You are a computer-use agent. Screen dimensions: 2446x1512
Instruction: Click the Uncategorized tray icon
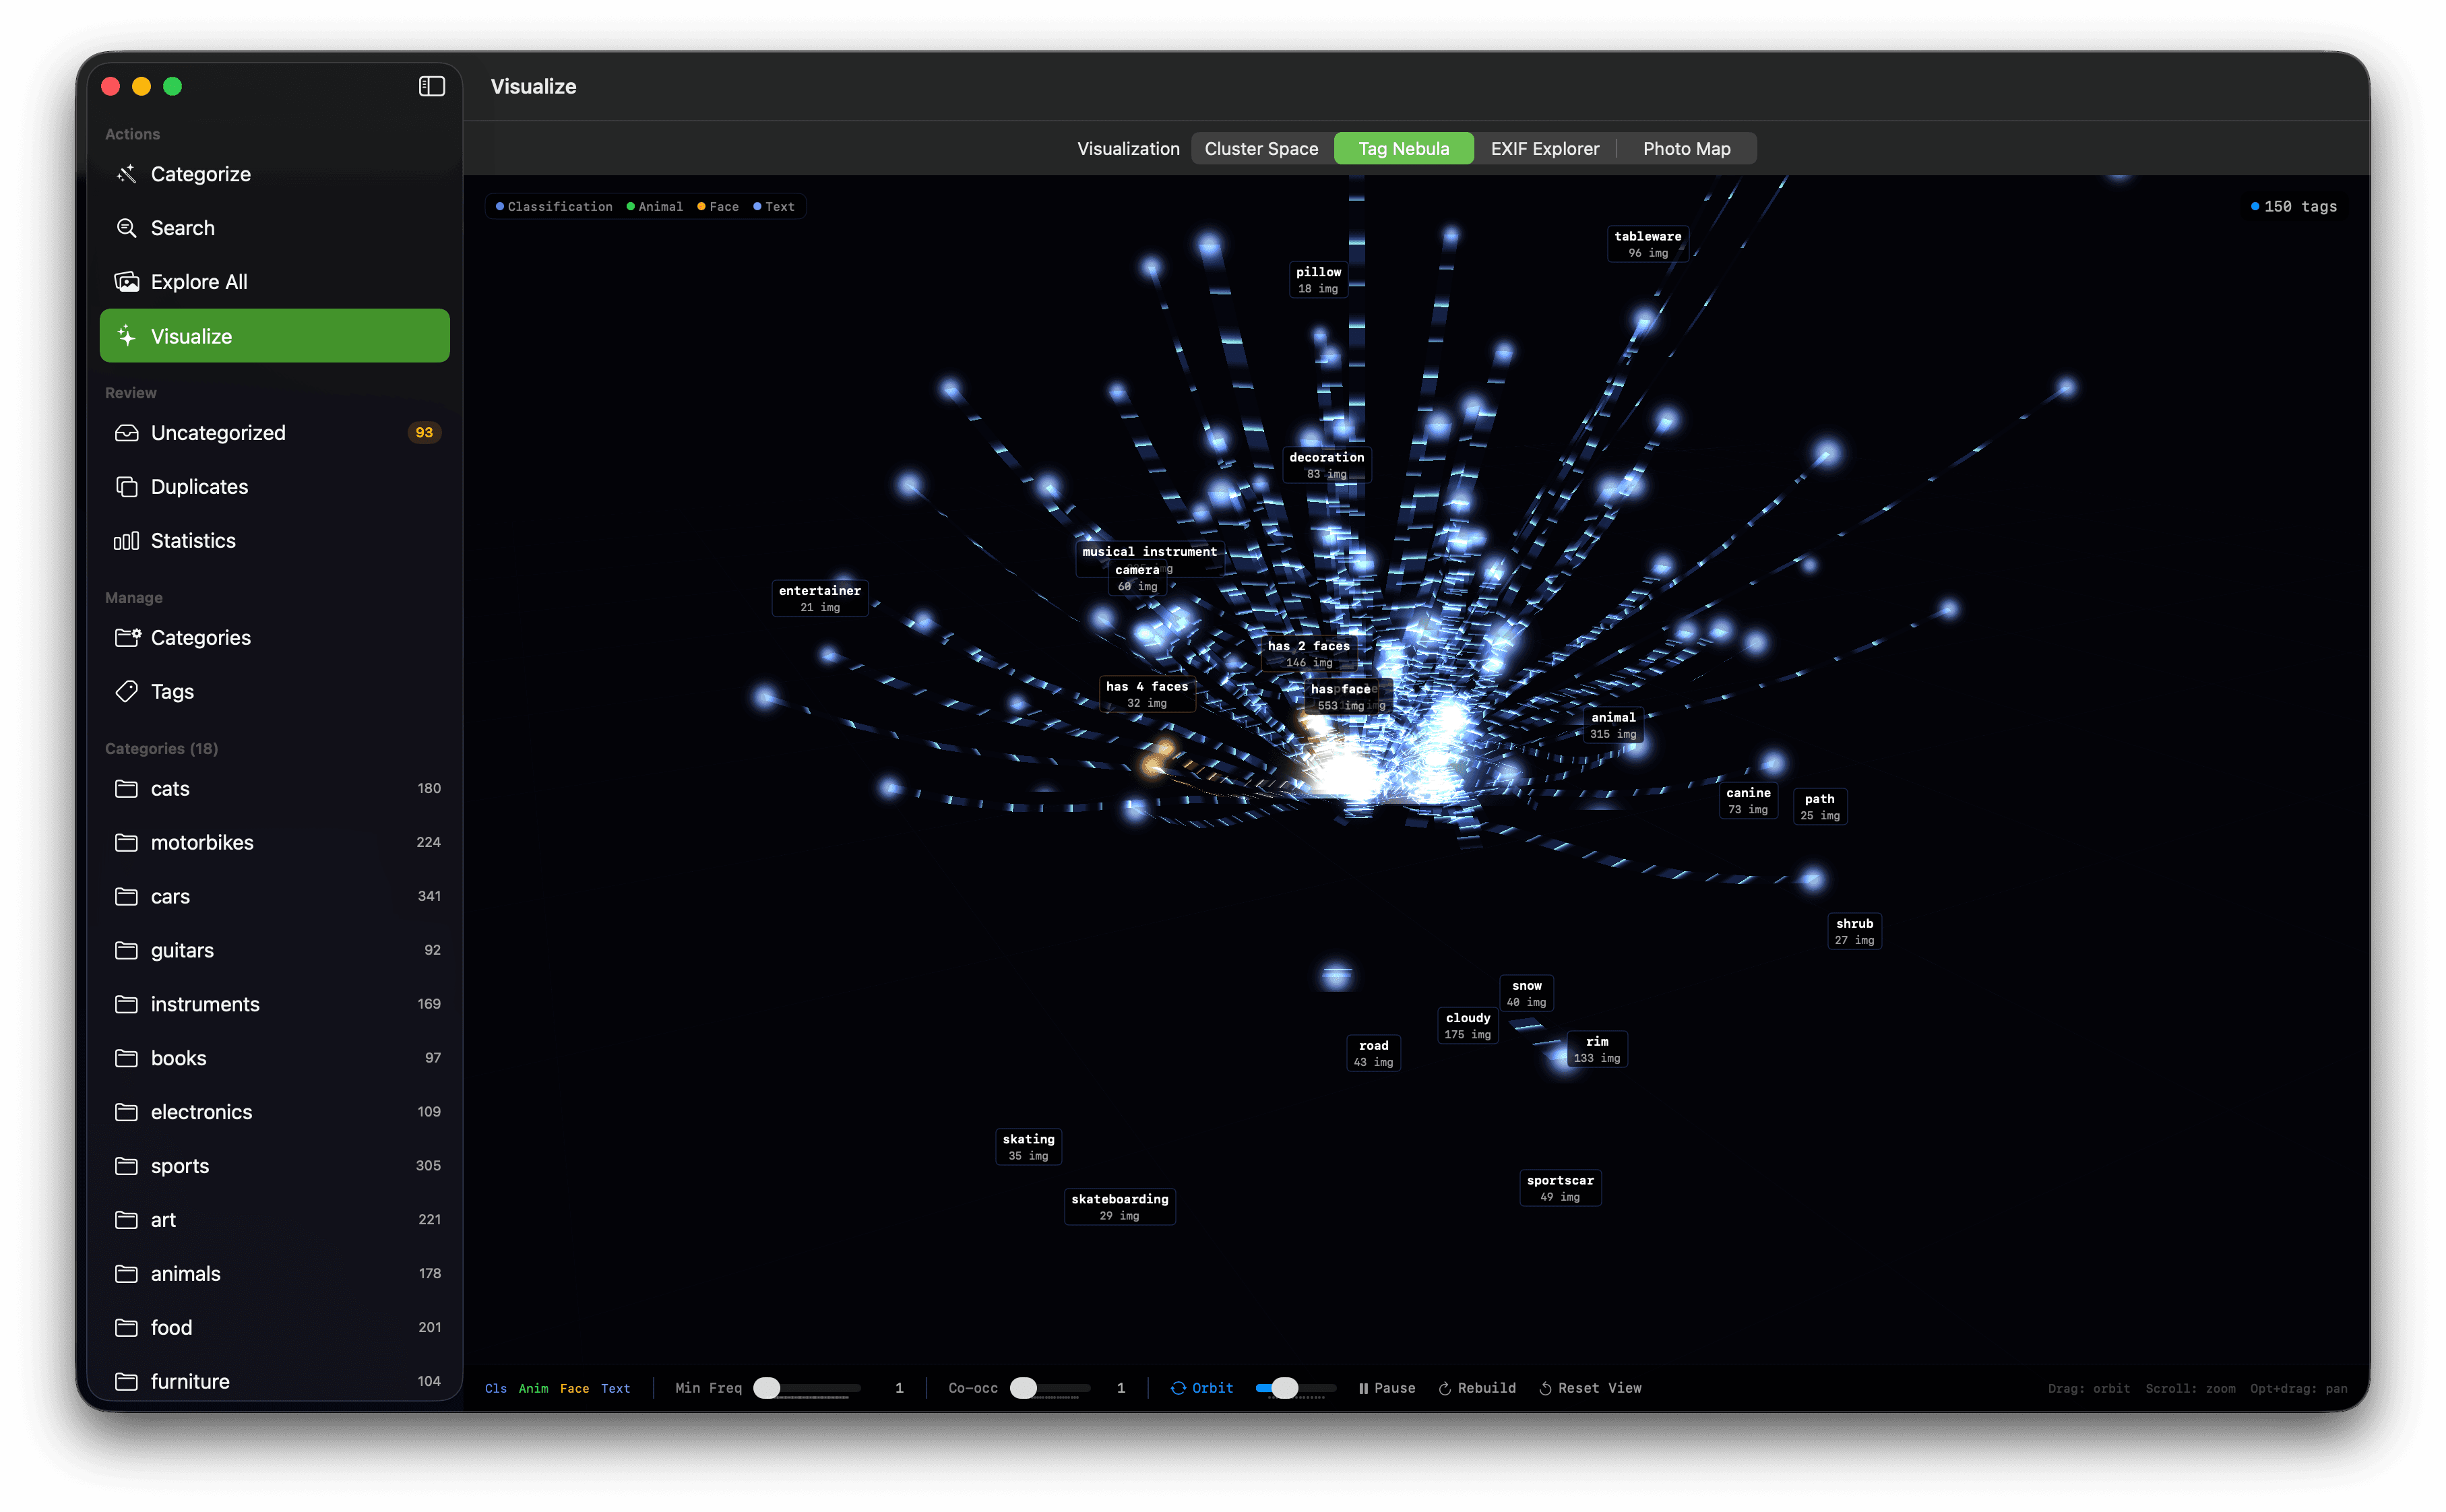click(126, 433)
